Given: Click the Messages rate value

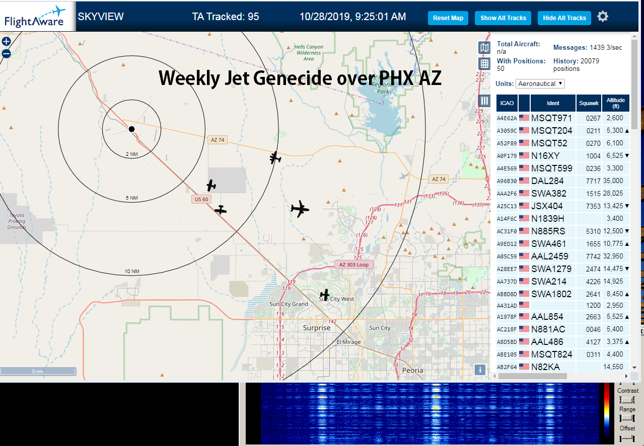Looking at the screenshot, I should click(606, 47).
